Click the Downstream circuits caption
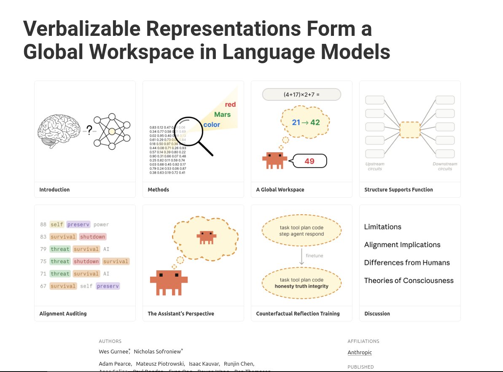 pyautogui.click(x=445, y=166)
